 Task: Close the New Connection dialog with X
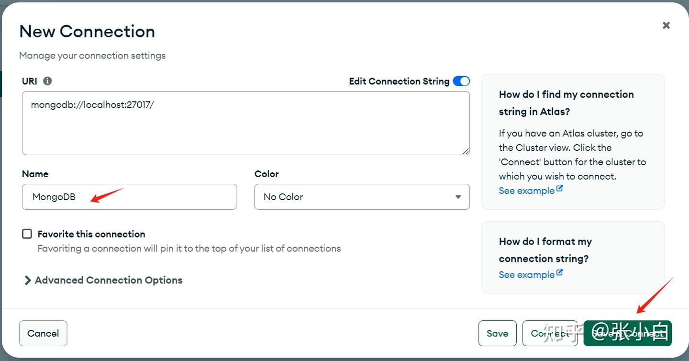(x=666, y=25)
